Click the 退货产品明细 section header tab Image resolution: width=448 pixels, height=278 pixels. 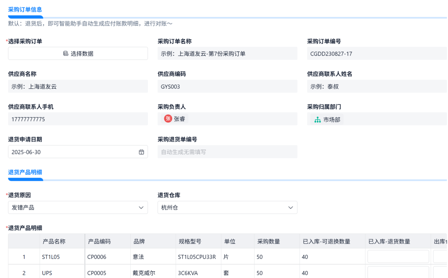coord(25,172)
